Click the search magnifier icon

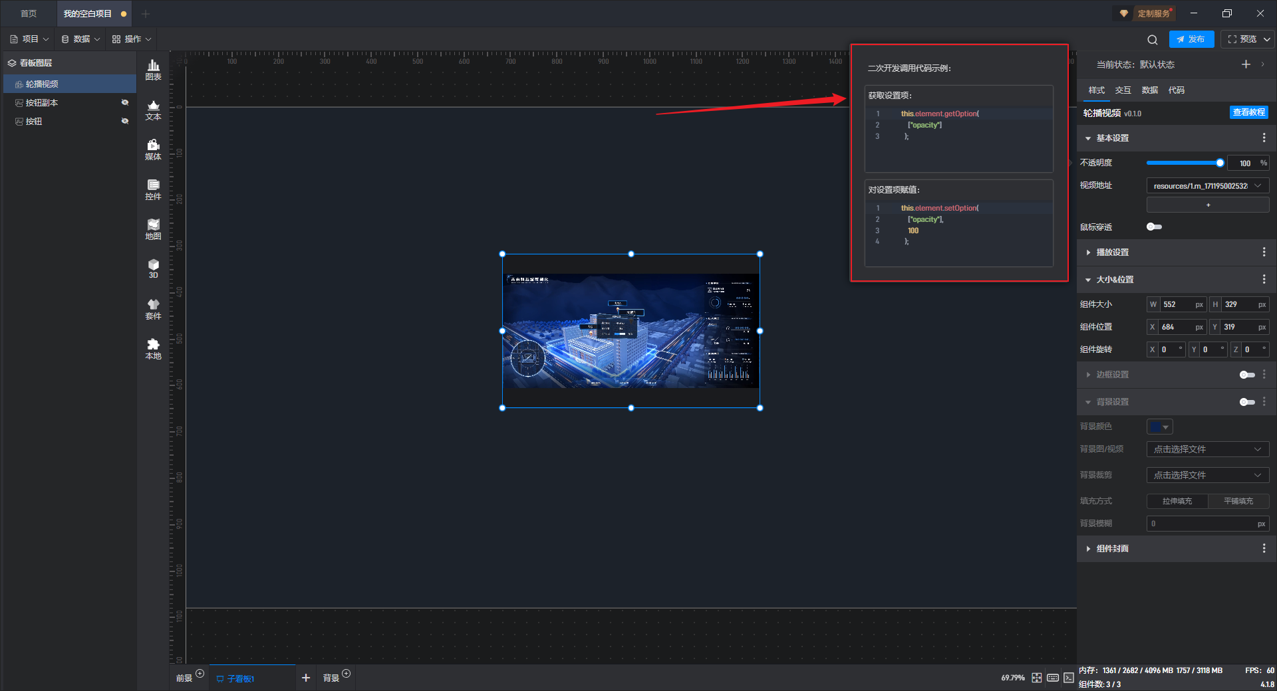click(x=1153, y=40)
